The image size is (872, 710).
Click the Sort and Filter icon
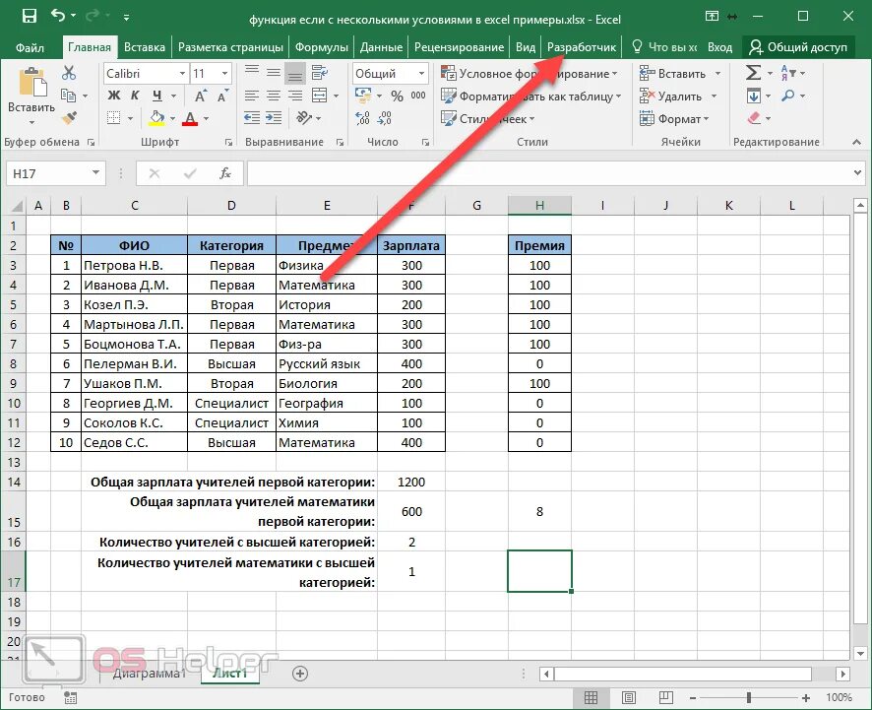coord(788,73)
